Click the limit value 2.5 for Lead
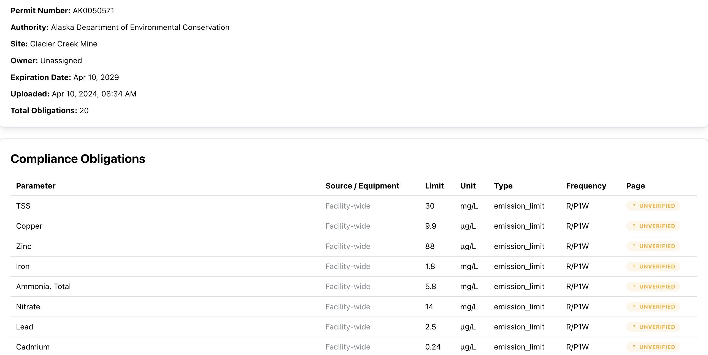The image size is (708, 355). tap(431, 327)
